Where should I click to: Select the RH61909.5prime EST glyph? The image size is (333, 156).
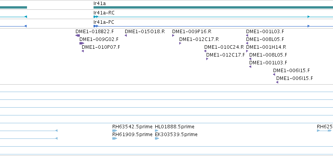115,138
